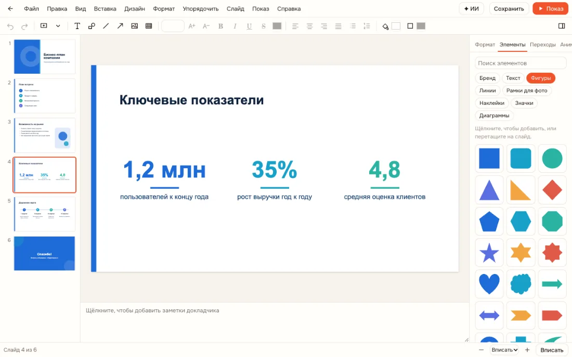Open the text color swatch

click(277, 26)
